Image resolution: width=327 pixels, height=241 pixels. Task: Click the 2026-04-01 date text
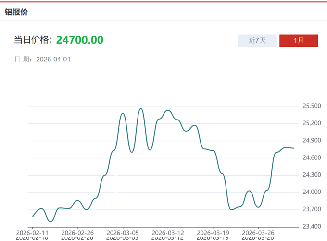tap(53, 60)
